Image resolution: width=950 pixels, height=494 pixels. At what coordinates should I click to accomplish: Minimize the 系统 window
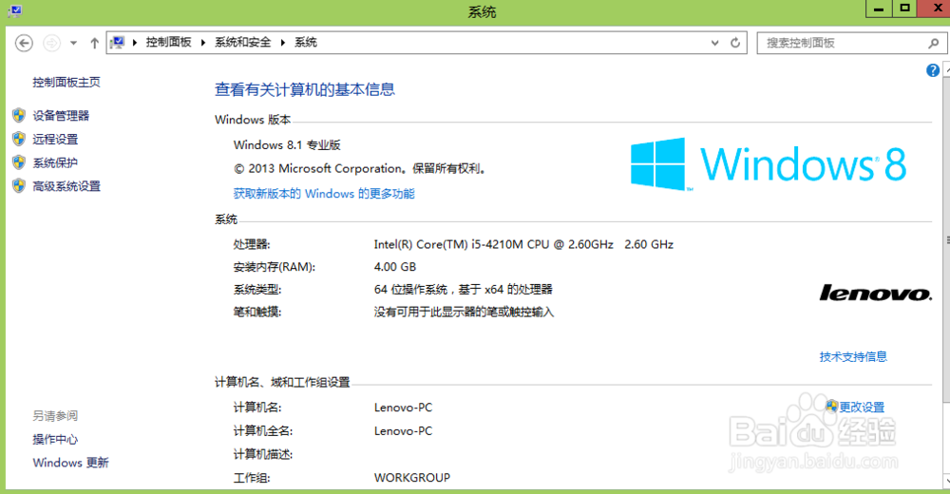879,9
